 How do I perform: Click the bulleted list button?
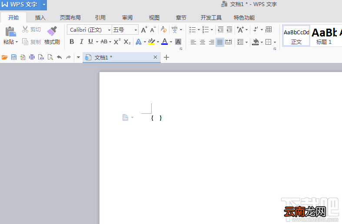click(193, 30)
